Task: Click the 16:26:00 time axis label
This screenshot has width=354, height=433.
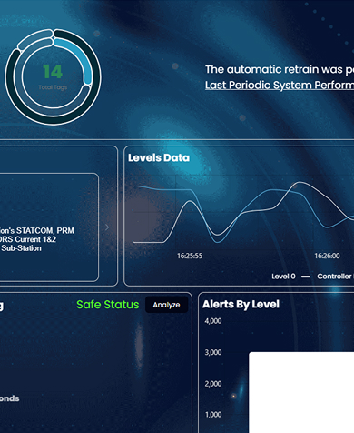Action: coord(327,256)
